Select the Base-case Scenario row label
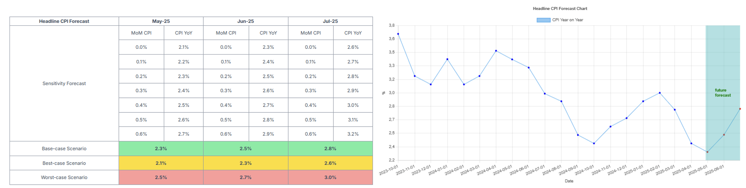Viewport: 746px width, 188px height. (x=64, y=148)
